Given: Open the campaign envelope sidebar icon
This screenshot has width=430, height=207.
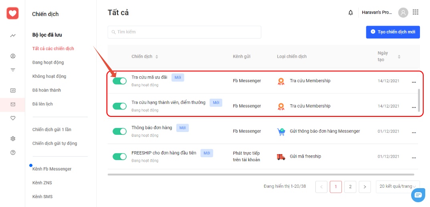Looking at the screenshot, I should pos(12,104).
